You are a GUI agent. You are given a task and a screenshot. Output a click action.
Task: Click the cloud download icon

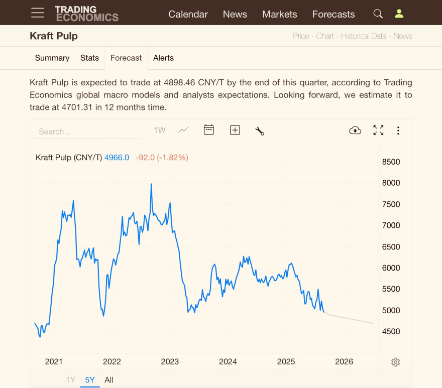pyautogui.click(x=355, y=130)
